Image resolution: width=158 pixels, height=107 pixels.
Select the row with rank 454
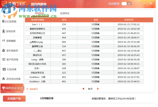[84, 38]
